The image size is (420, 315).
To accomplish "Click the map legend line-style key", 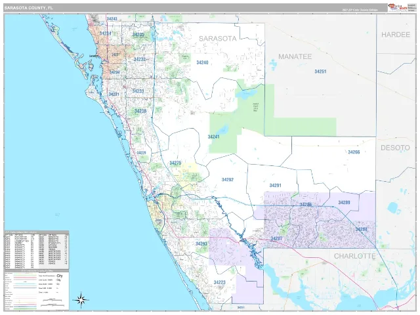I will (x=20, y=291).
